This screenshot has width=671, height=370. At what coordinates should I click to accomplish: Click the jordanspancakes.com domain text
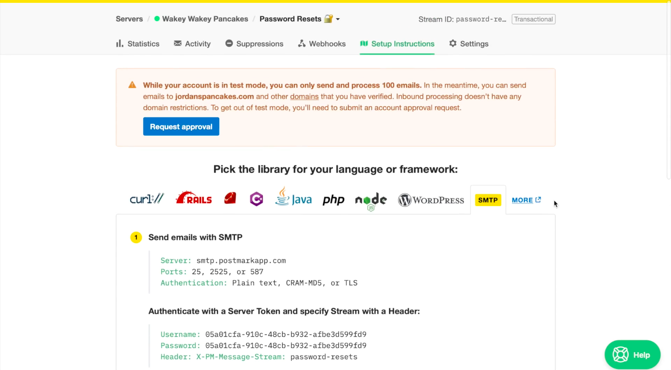(x=214, y=96)
